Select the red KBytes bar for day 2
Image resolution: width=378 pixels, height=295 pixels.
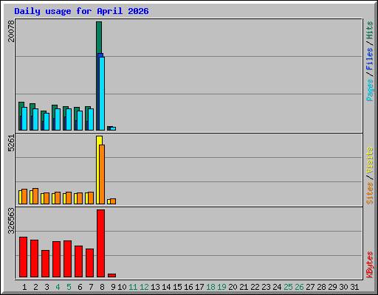click(34, 258)
